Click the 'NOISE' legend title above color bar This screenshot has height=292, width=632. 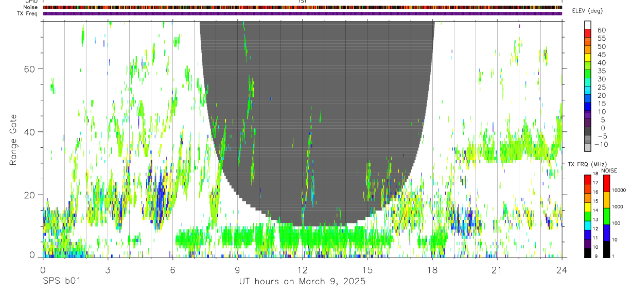click(609, 170)
